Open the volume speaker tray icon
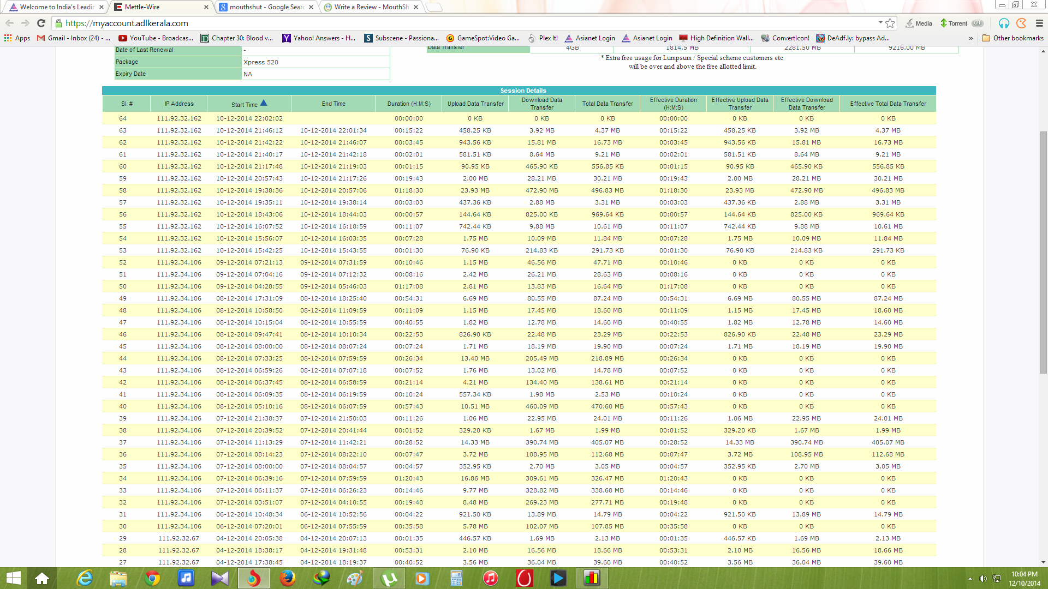 pyautogui.click(x=983, y=579)
